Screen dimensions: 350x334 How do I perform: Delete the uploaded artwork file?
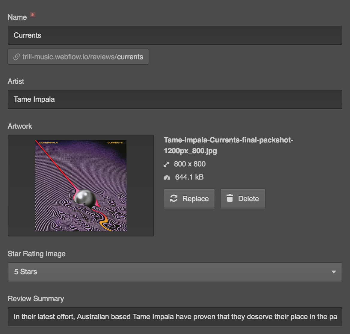242,198
